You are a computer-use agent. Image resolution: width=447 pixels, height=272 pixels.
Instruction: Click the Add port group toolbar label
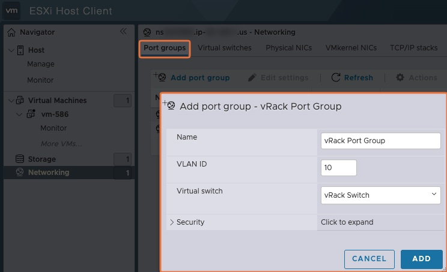click(x=200, y=78)
